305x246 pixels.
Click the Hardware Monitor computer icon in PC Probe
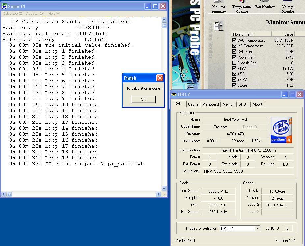pyautogui.click(x=218, y=26)
